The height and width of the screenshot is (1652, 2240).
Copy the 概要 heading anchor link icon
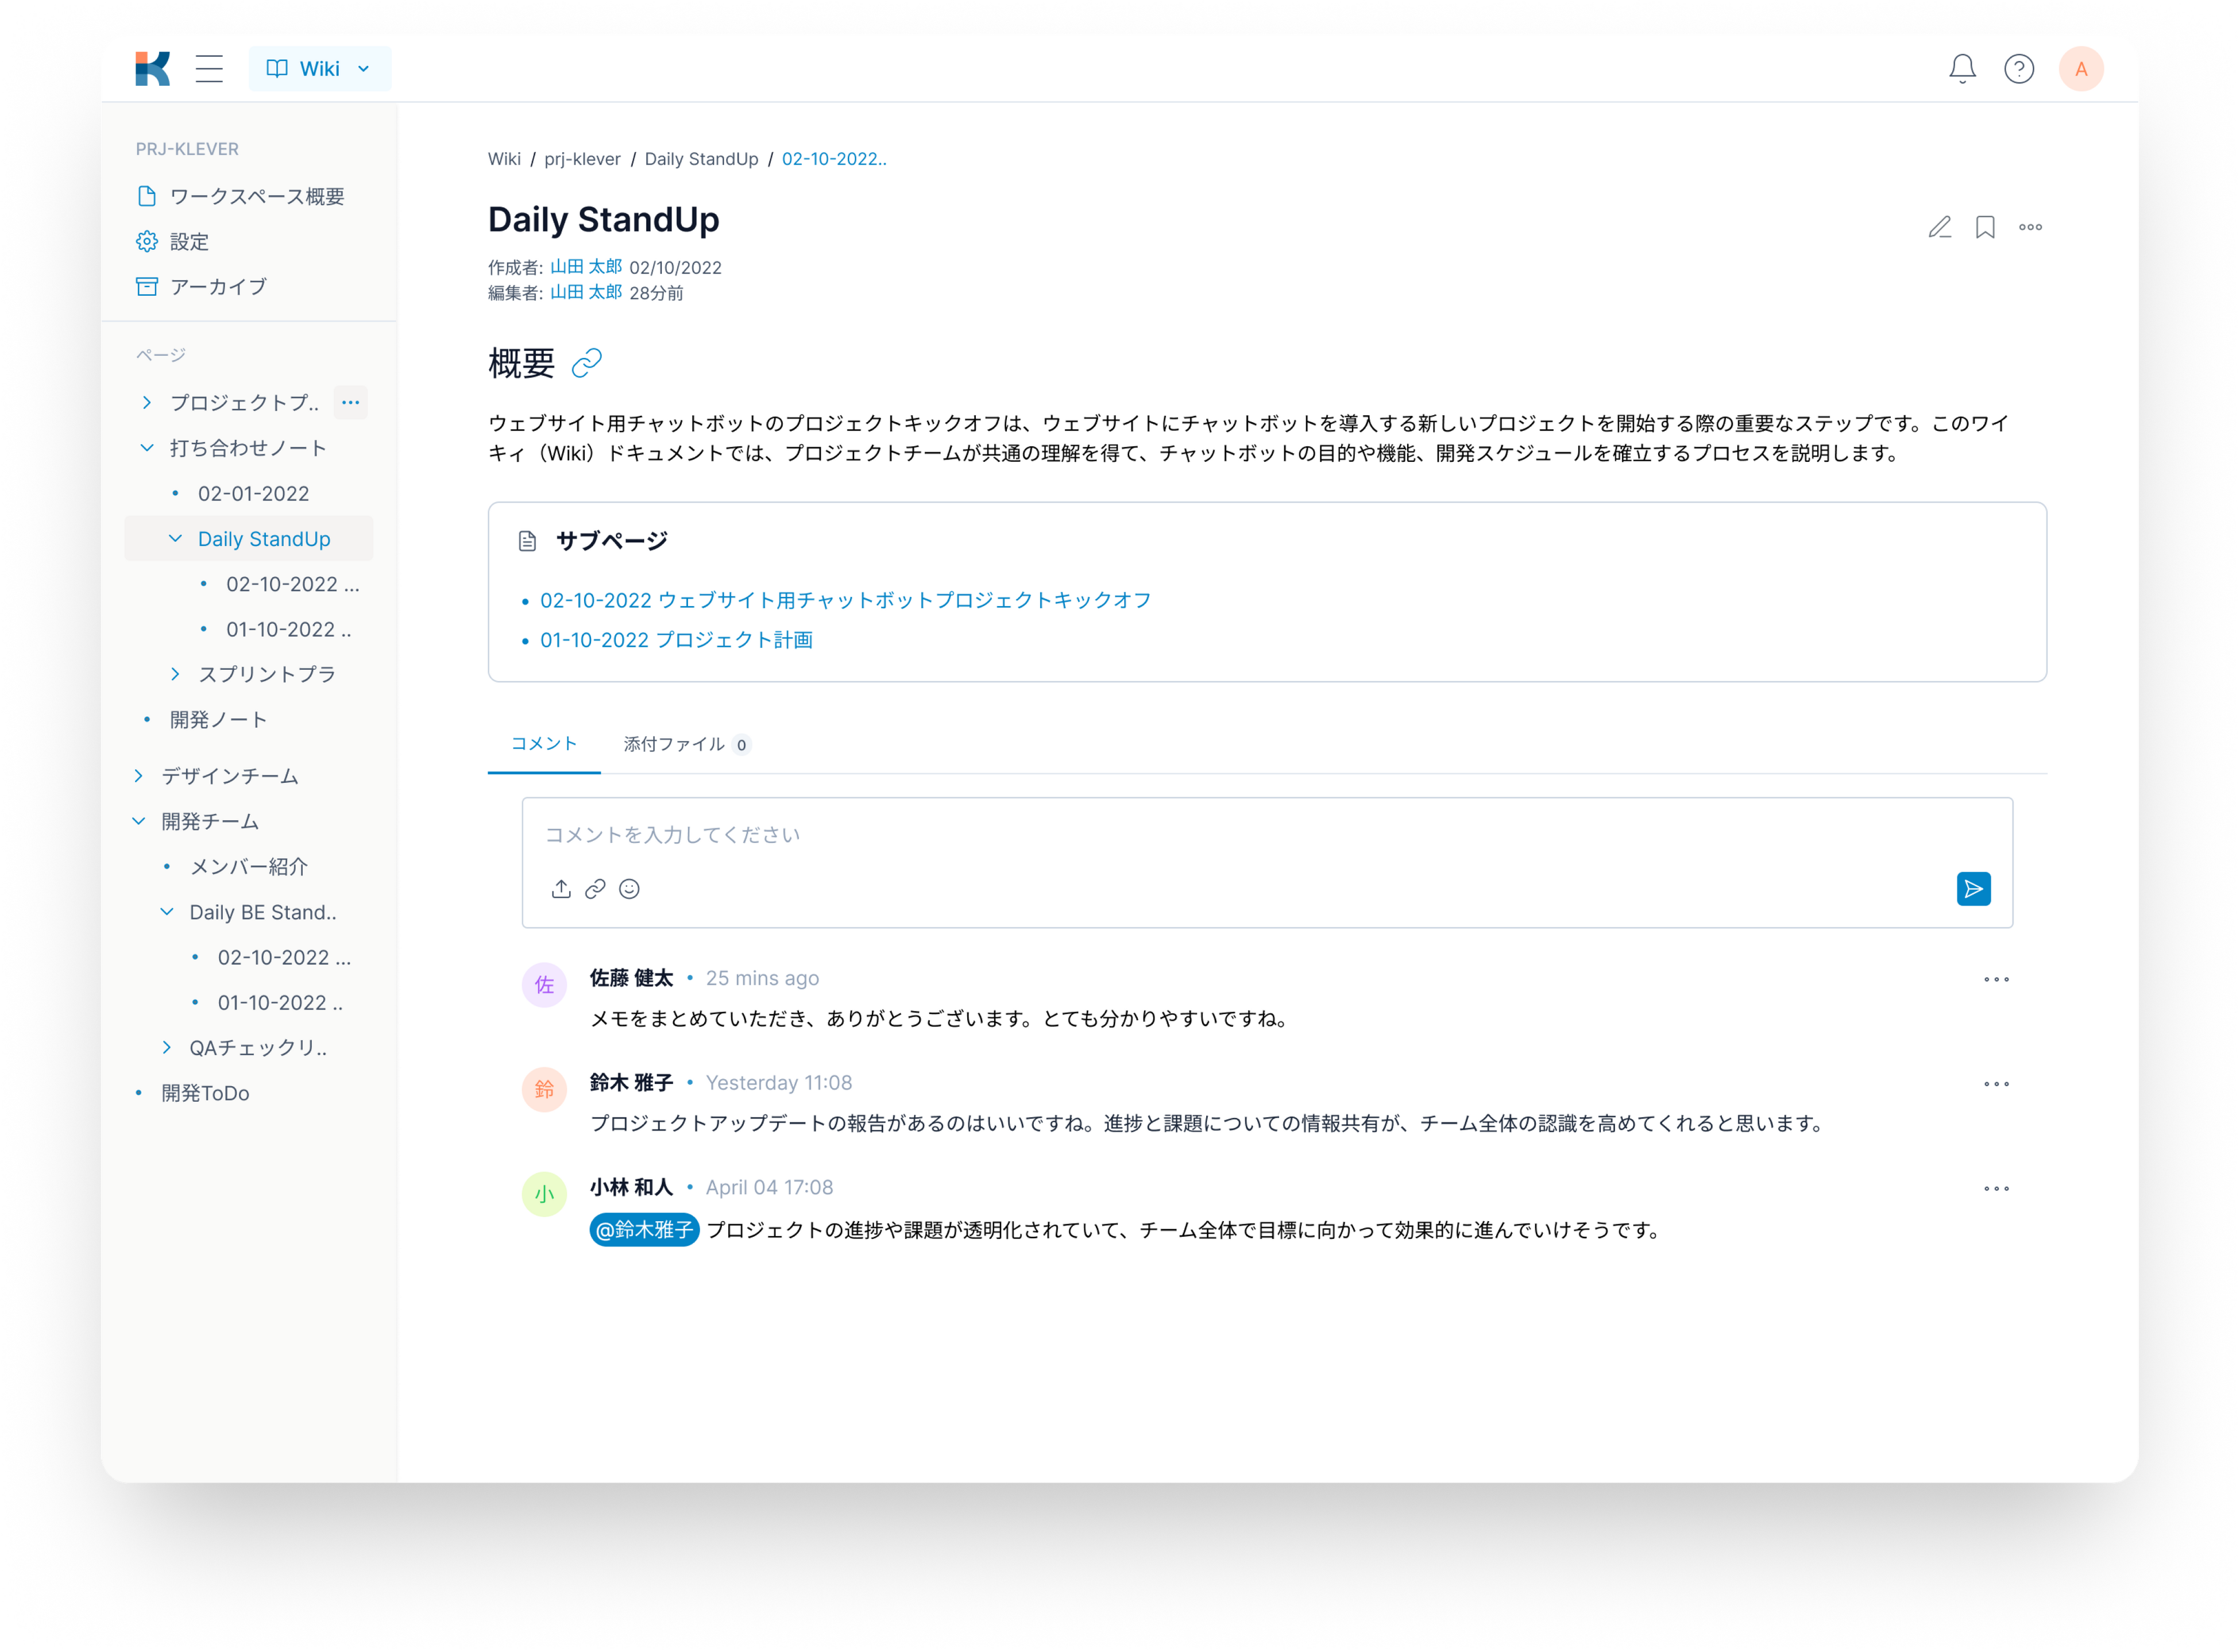587,363
